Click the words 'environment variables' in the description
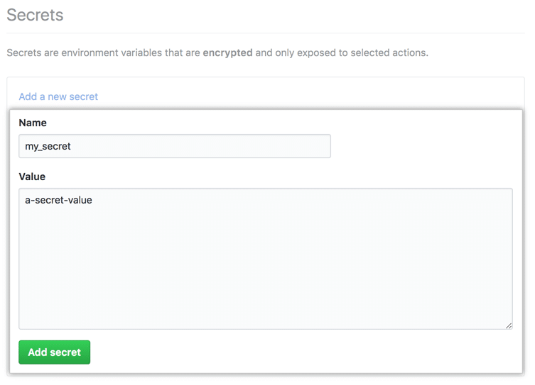This screenshot has width=535, height=385. tap(112, 52)
